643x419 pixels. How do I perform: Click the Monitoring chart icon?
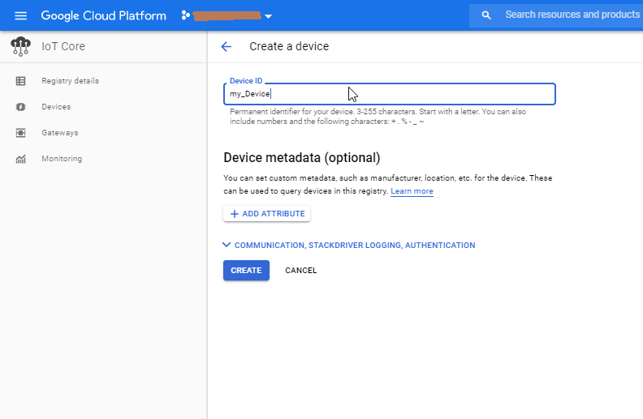21,159
